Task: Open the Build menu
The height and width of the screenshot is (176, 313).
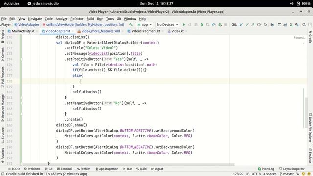Action: point(90,19)
